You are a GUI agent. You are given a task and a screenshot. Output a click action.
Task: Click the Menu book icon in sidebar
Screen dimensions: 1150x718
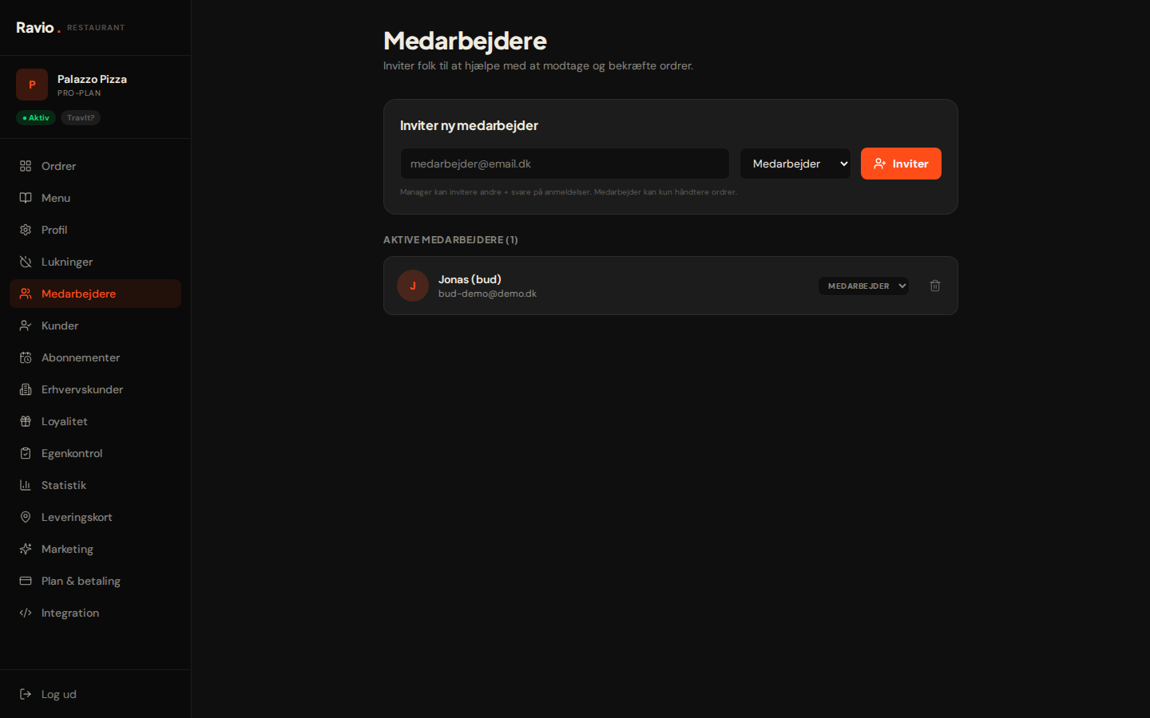pyautogui.click(x=26, y=198)
